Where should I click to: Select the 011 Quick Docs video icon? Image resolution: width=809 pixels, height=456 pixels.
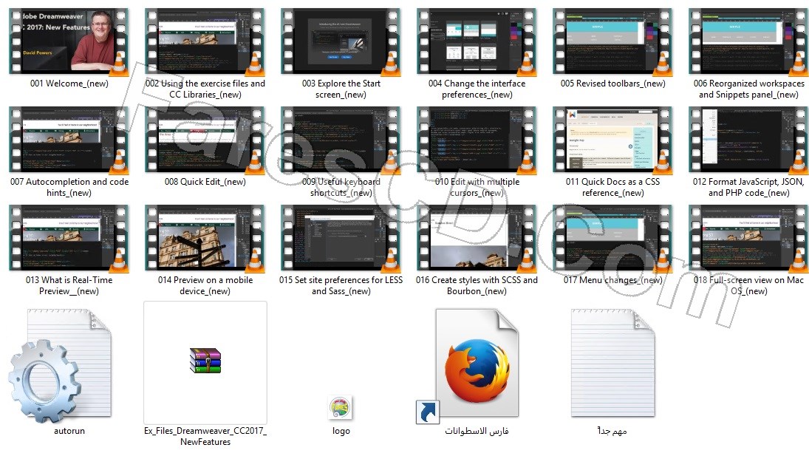tap(612, 140)
